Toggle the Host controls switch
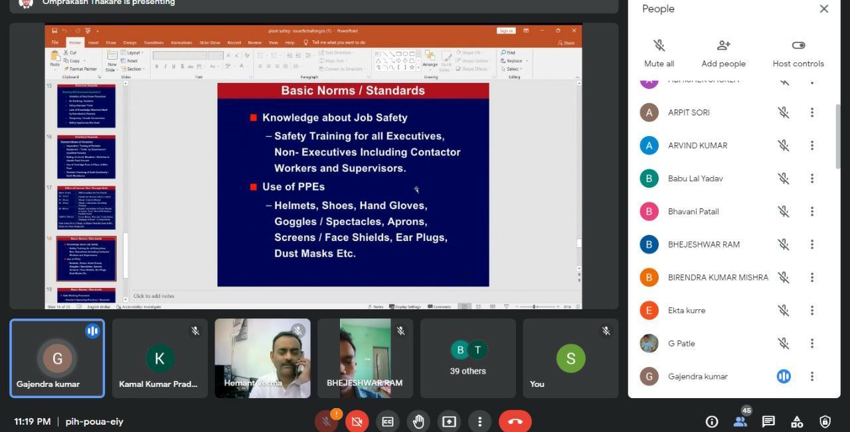This screenshot has height=432, width=850. tap(798, 45)
